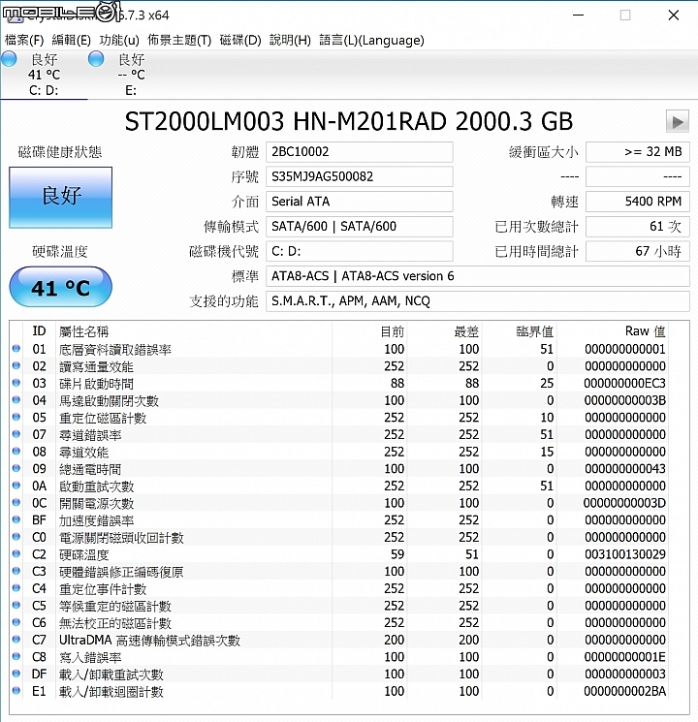The height and width of the screenshot is (722, 698).
Task: Open the 檔案(F) menu
Action: point(24,40)
